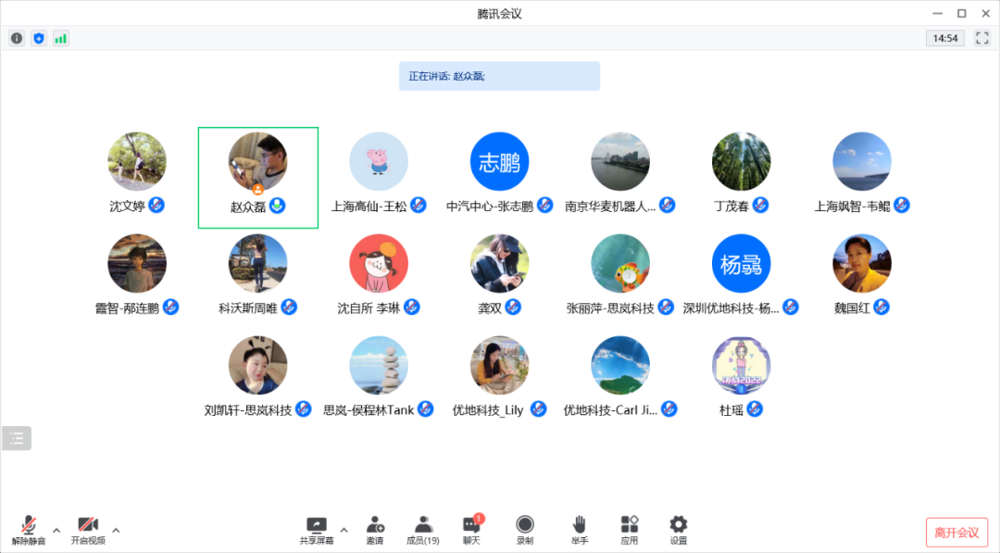This screenshot has height=553, width=1000.
Task: Select 赵众磊's highlighted video tile
Action: [257, 176]
